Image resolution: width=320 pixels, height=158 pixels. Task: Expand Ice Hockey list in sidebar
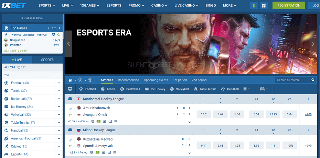click(x=59, y=107)
